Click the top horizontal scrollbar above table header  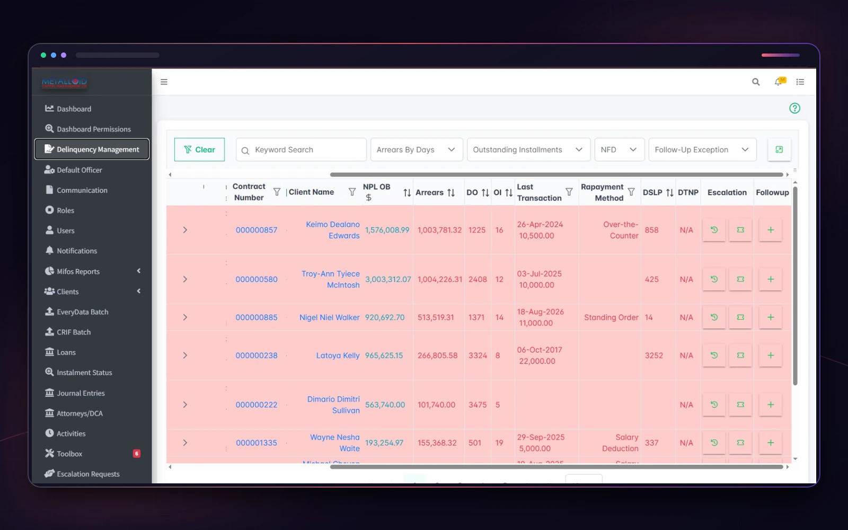click(556, 174)
